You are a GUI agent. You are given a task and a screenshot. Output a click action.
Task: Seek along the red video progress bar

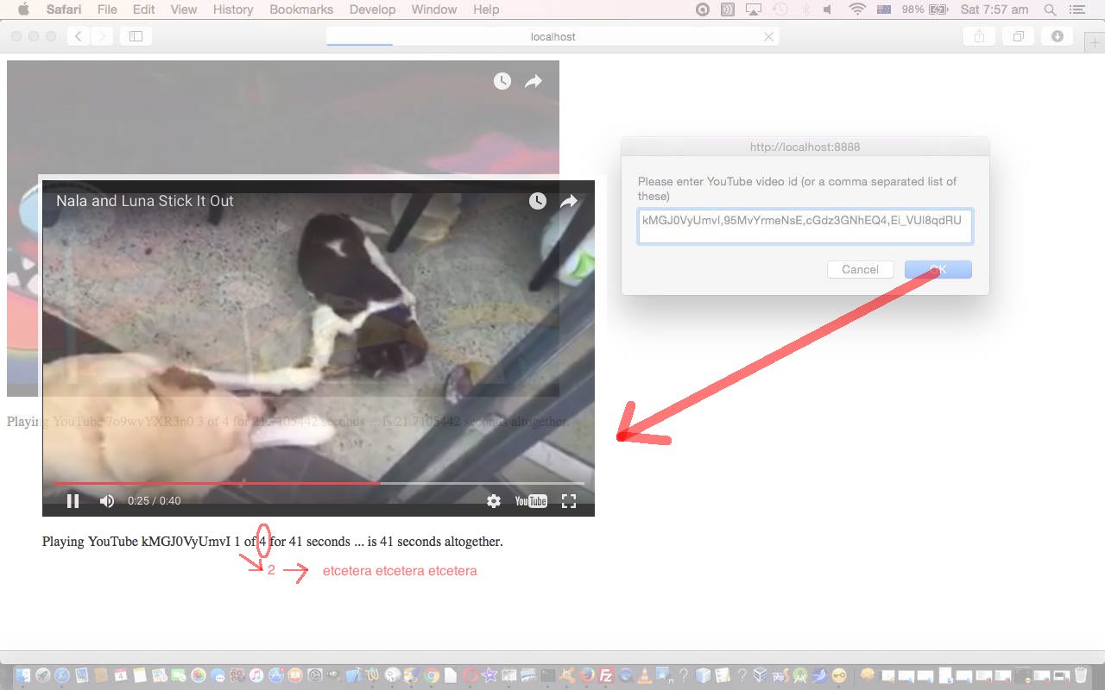[x=319, y=483]
